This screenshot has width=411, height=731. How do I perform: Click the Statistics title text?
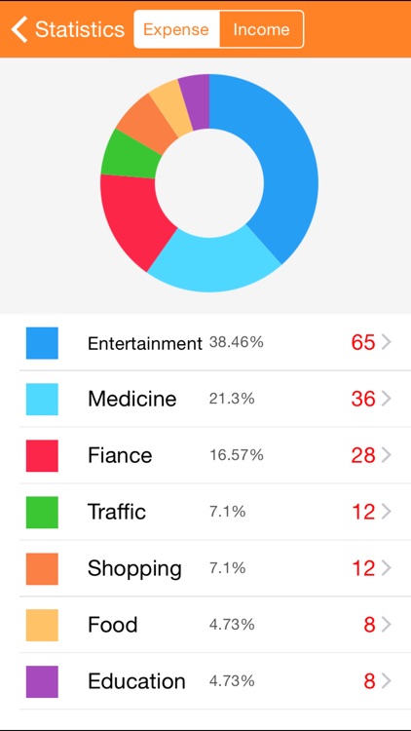click(x=80, y=29)
